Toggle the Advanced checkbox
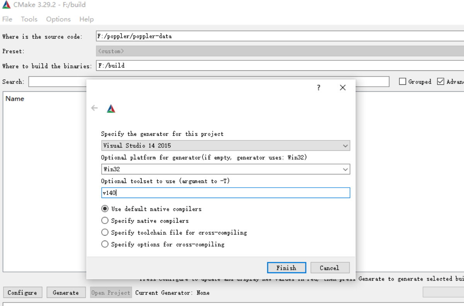 (440, 82)
